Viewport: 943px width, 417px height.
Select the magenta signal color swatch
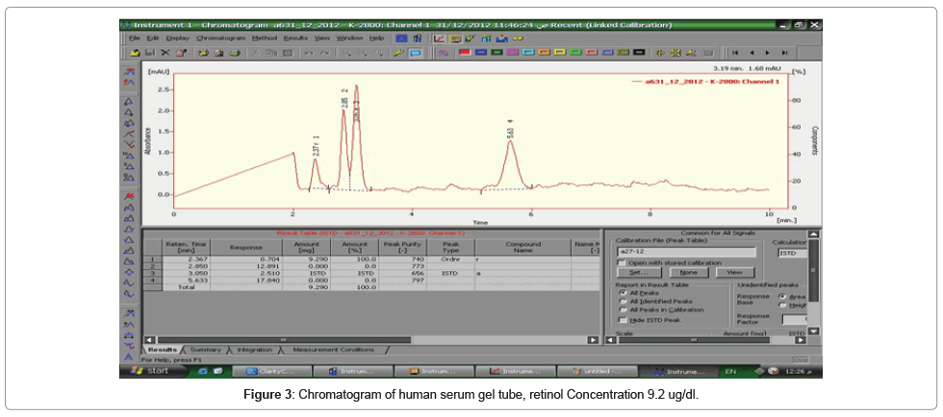(512, 52)
